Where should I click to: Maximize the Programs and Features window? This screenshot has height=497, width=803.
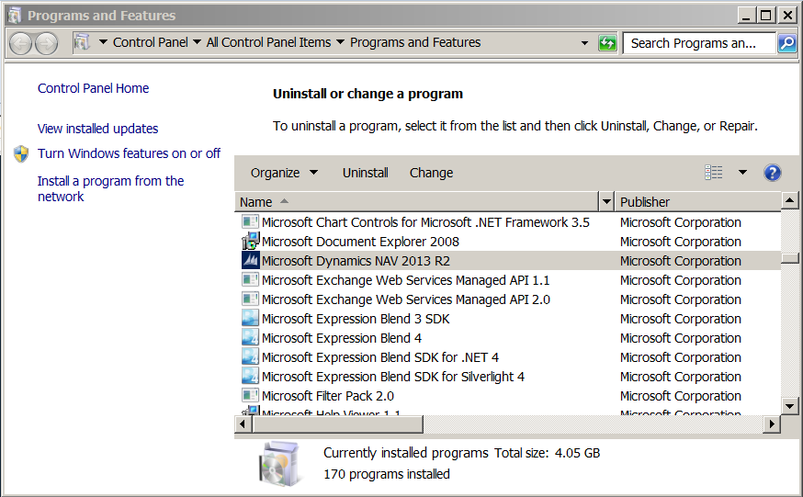[766, 16]
